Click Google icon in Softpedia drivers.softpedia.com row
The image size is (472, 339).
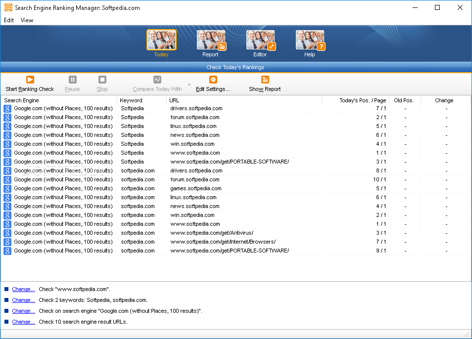[x=7, y=109]
